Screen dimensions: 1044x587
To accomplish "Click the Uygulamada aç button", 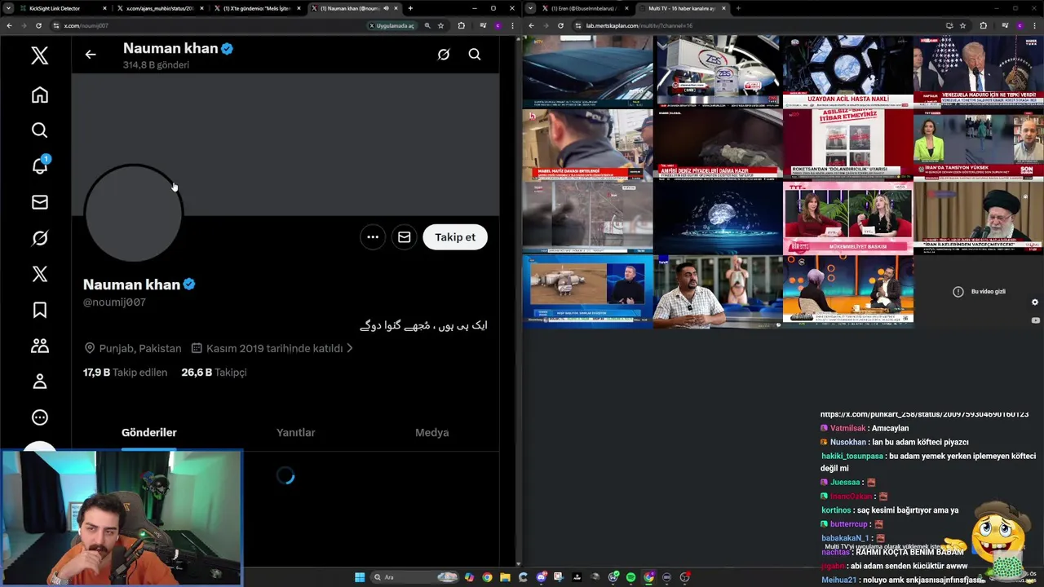I will point(392,25).
